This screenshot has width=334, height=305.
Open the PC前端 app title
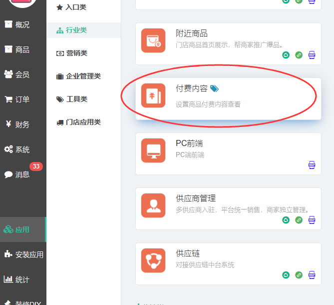[189, 143]
